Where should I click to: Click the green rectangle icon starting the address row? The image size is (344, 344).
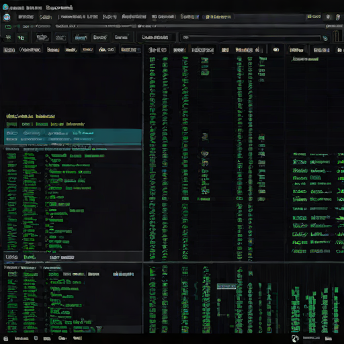click(8, 27)
